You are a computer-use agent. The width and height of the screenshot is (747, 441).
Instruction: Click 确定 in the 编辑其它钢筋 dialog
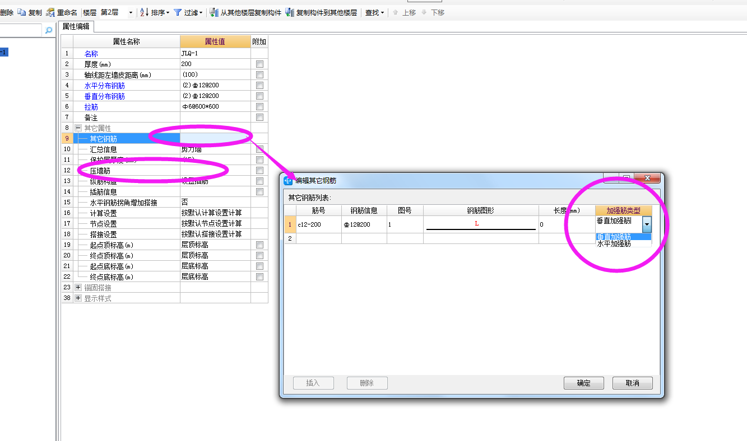583,383
